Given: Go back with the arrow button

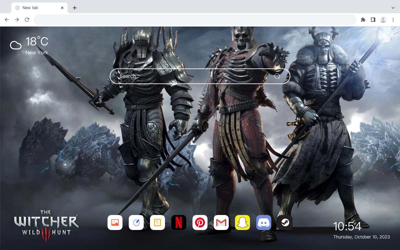Looking at the screenshot, I should coord(7,20).
